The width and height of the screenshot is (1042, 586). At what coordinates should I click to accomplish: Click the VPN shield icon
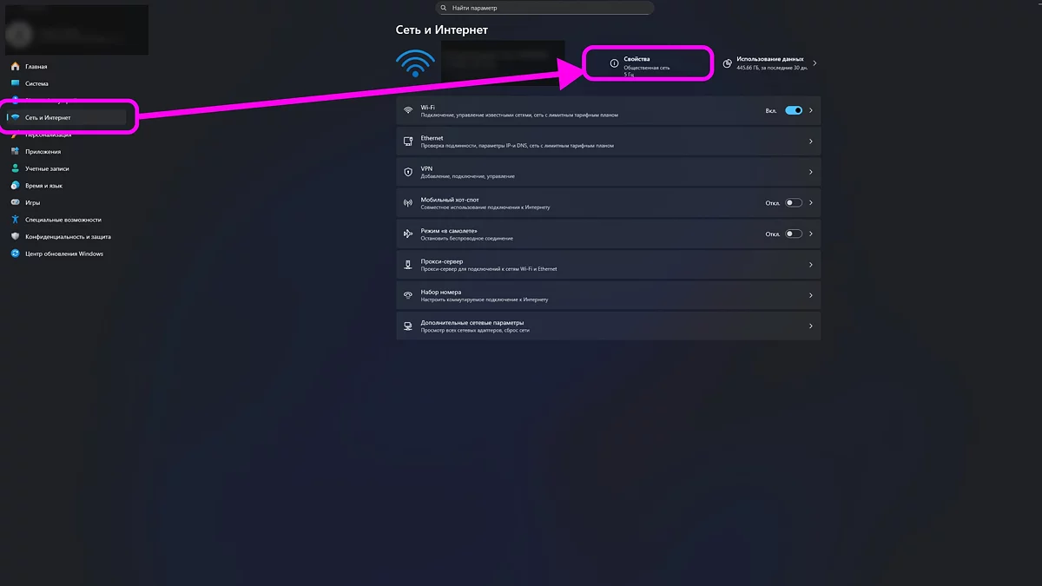pyautogui.click(x=408, y=172)
